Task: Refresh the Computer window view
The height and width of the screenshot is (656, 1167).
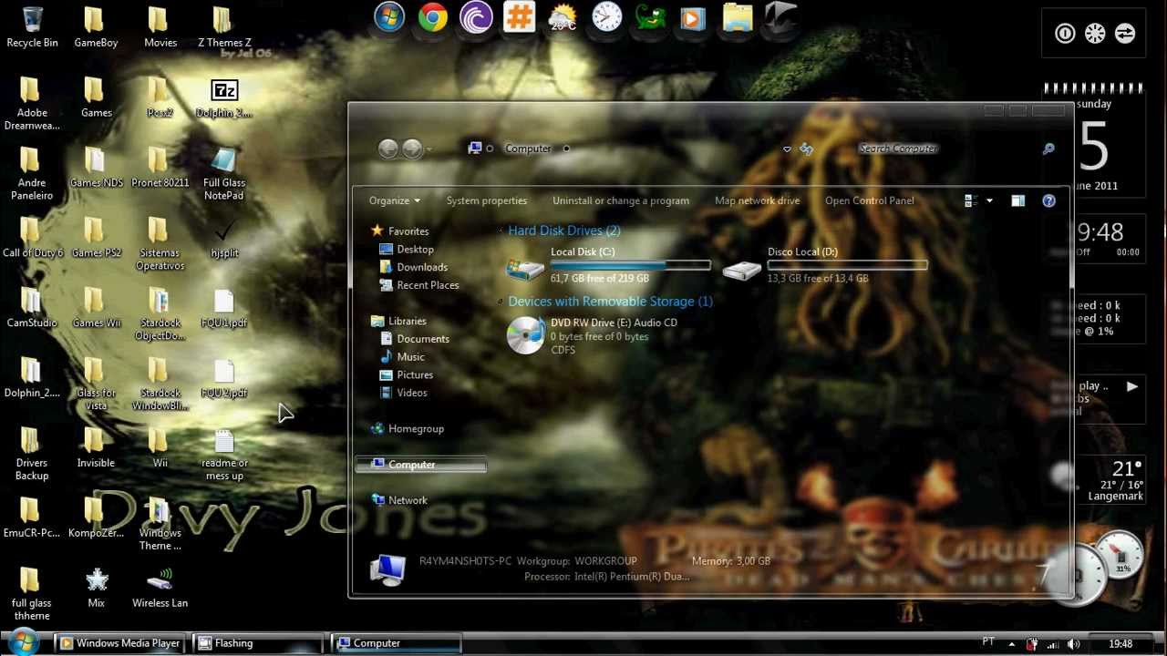Action: coord(806,149)
